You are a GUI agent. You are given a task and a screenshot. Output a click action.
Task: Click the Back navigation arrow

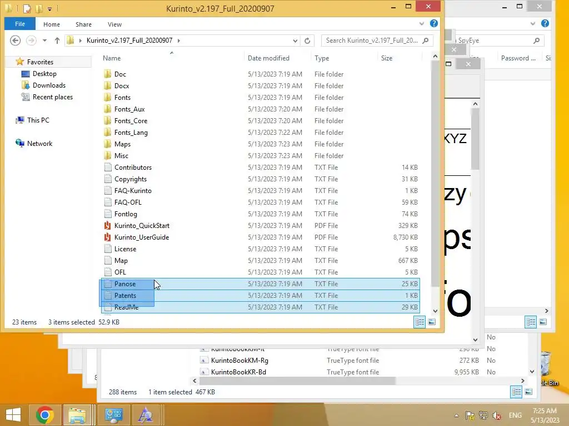click(15, 40)
